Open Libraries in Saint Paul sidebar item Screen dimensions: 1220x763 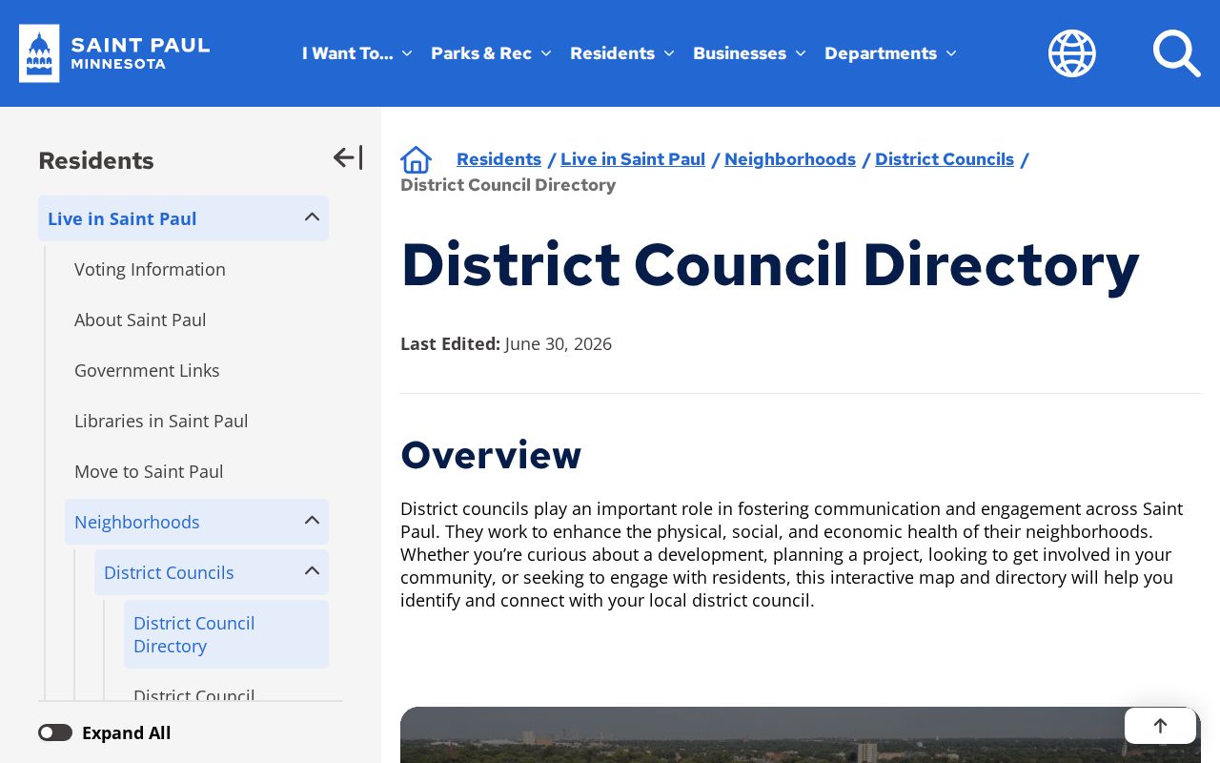tap(161, 421)
